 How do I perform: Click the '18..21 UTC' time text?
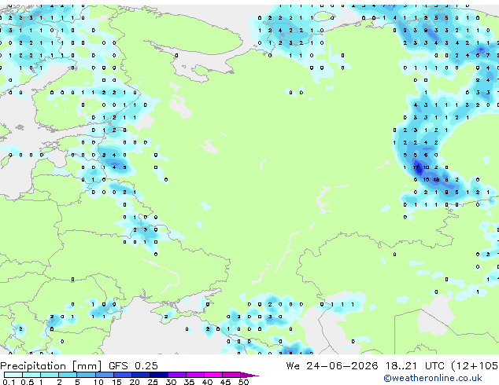tap(414, 366)
